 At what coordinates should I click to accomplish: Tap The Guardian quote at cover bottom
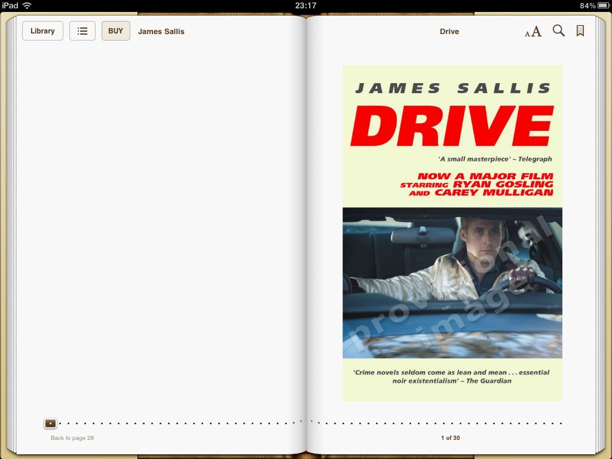point(452,377)
